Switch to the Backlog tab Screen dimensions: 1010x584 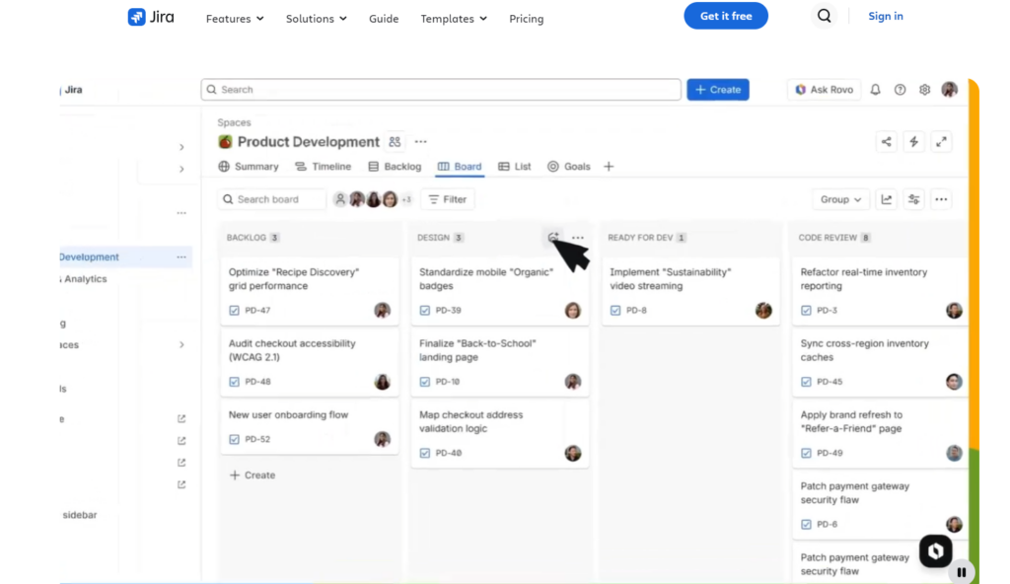(x=395, y=167)
